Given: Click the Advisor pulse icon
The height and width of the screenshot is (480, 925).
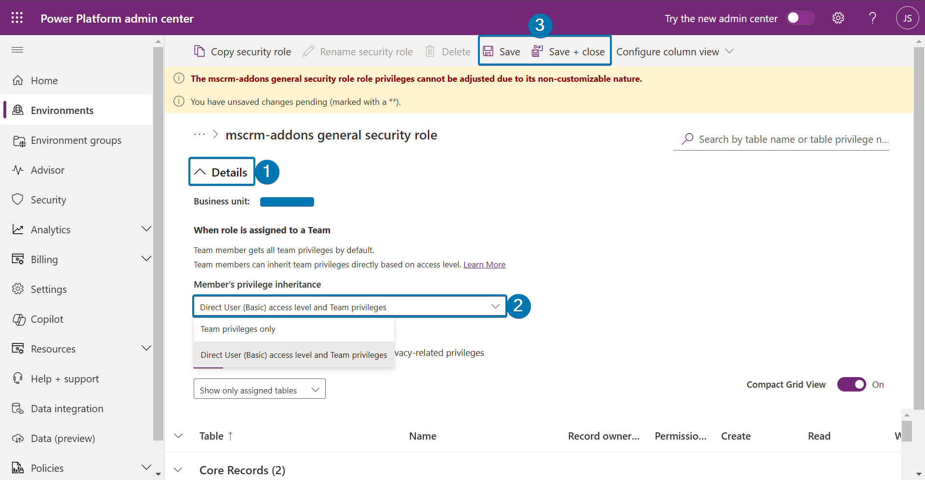Looking at the screenshot, I should click(x=18, y=170).
